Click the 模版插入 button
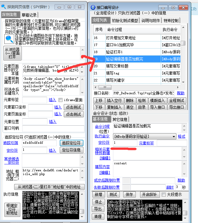Screen dimensions: 198x223 (158, 100)
